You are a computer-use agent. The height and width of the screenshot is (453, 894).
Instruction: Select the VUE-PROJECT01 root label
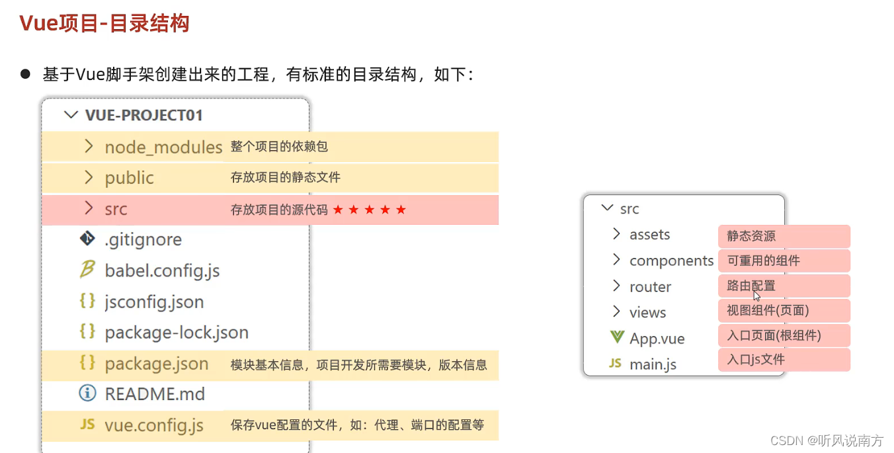tap(144, 115)
